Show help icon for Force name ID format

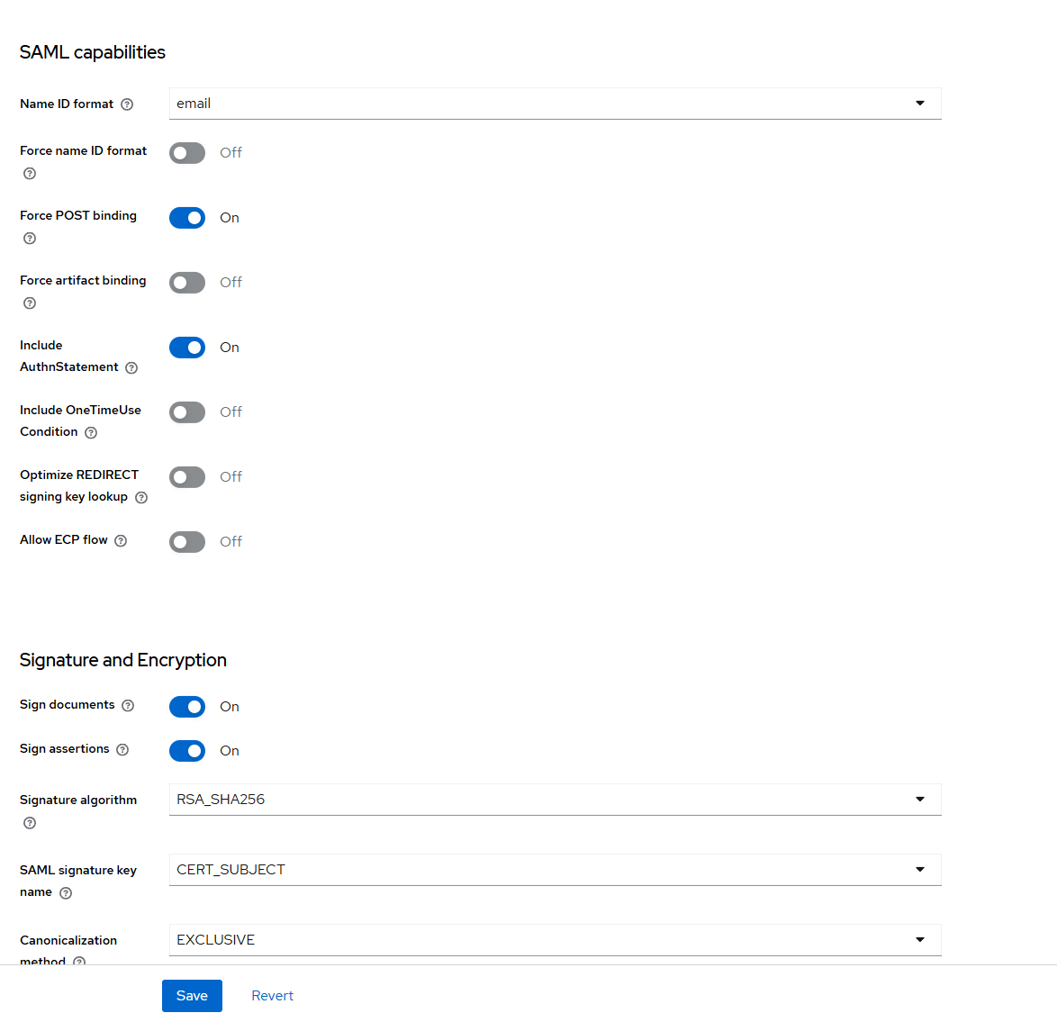click(30, 173)
